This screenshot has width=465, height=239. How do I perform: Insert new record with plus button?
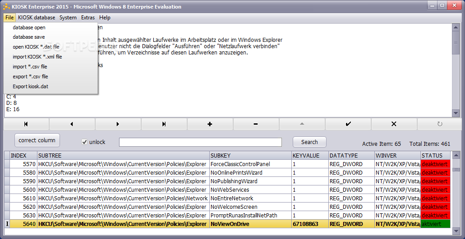(210, 124)
